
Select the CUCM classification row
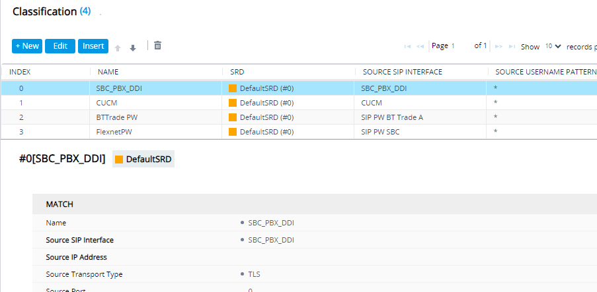[x=299, y=103]
